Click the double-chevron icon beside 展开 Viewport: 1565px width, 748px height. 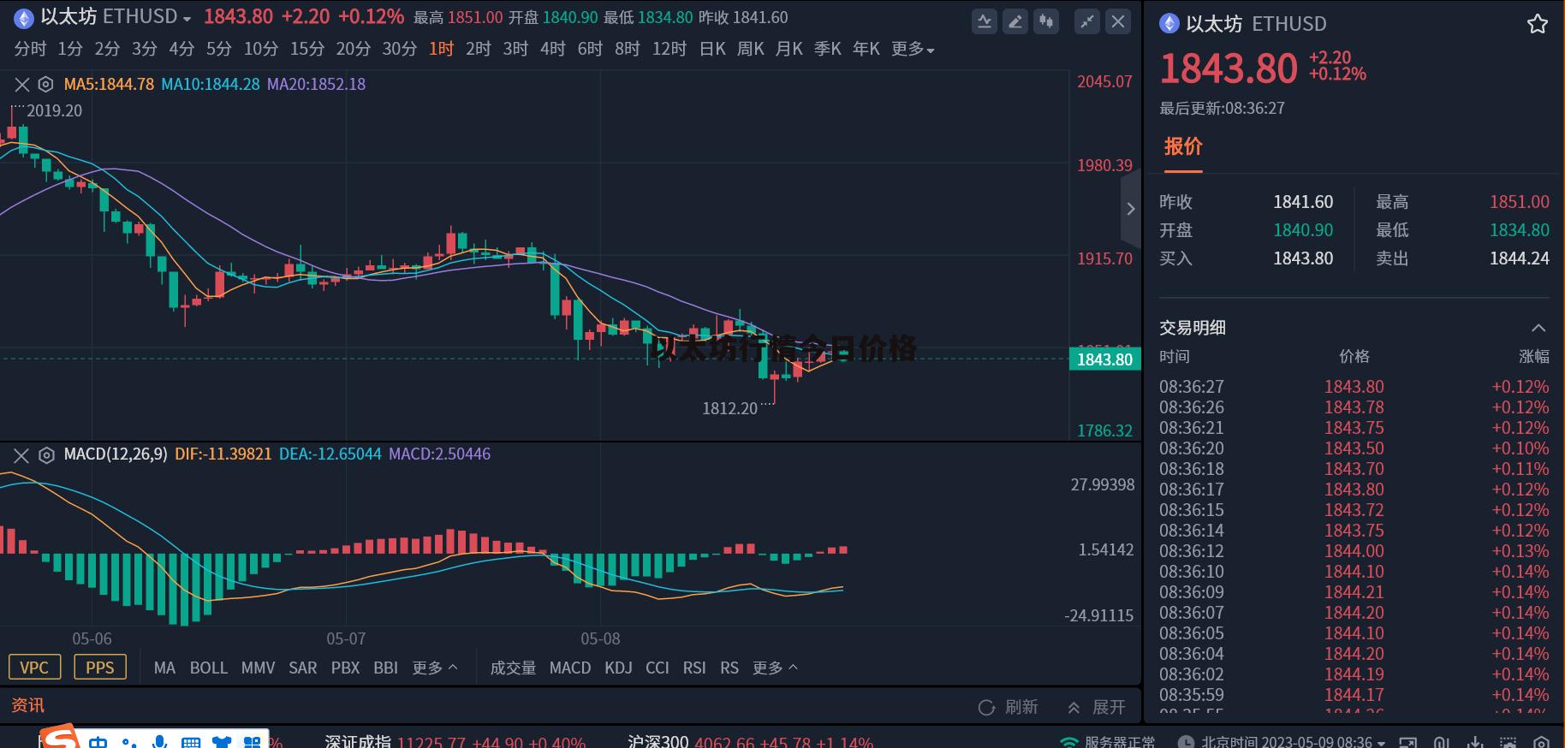coord(1074,707)
